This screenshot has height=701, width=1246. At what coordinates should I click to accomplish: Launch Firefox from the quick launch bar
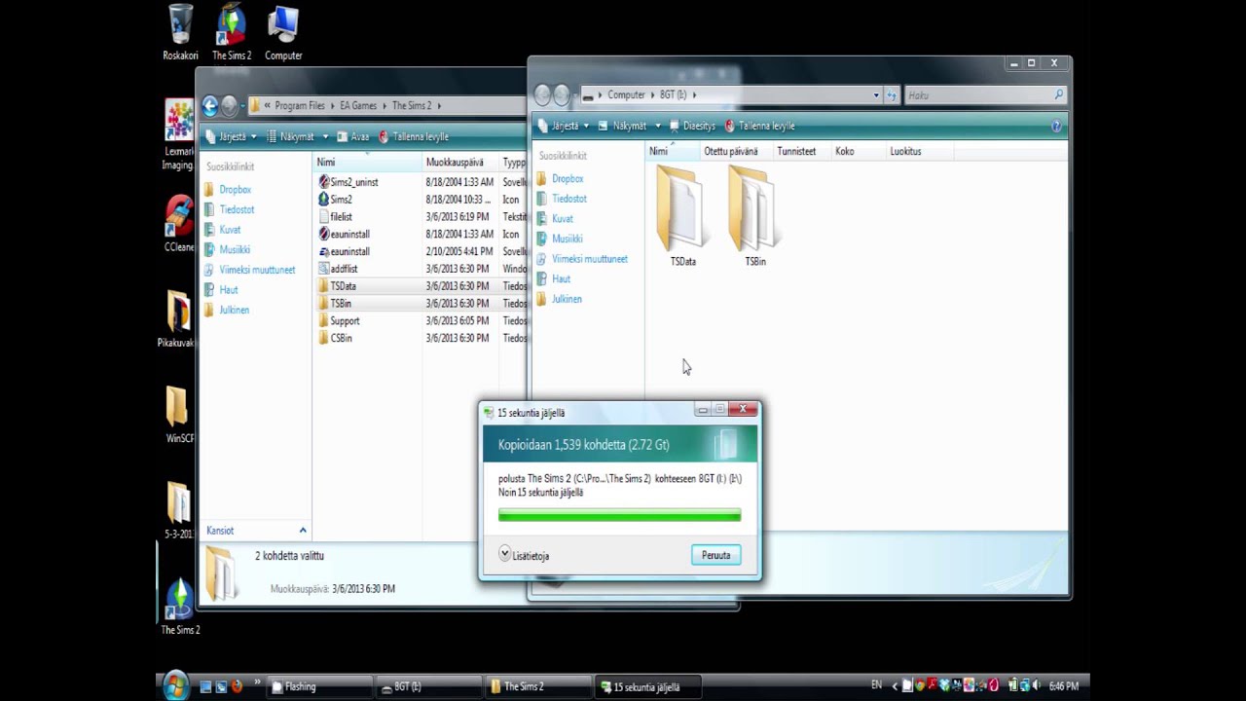[237, 686]
